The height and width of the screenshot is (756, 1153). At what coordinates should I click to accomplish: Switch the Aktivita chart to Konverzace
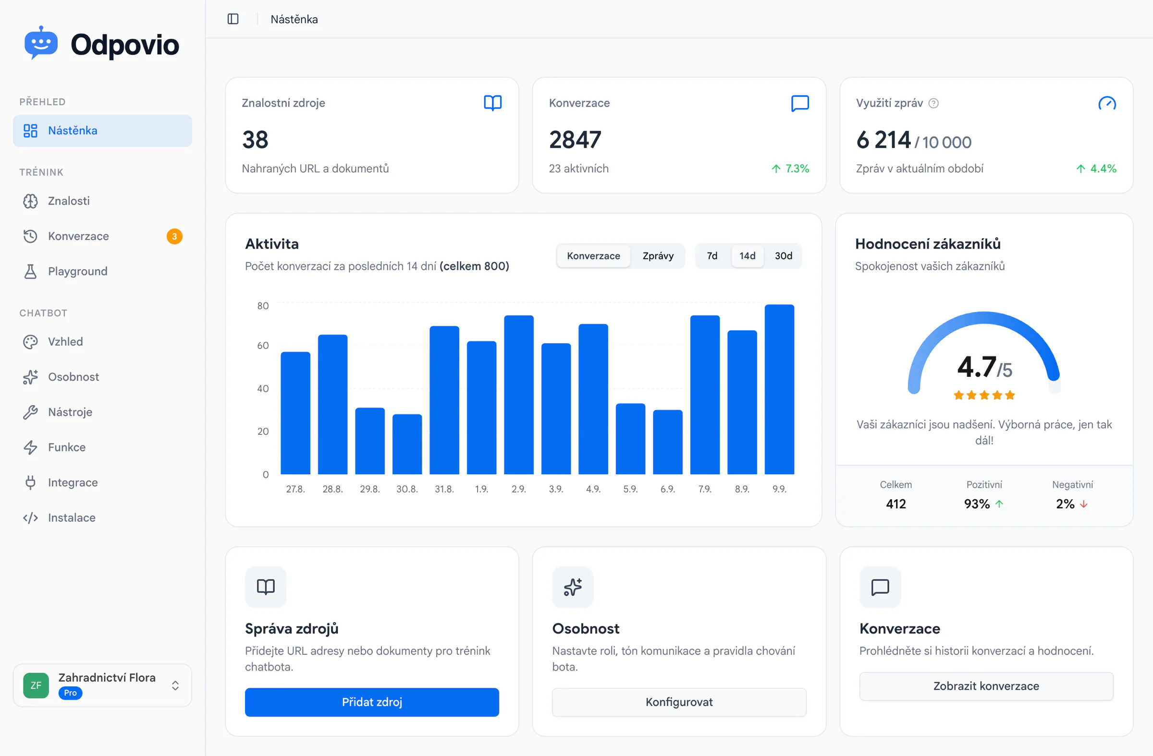(593, 256)
